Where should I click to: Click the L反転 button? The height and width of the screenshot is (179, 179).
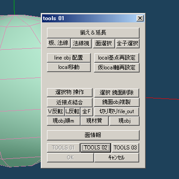point(72,111)
